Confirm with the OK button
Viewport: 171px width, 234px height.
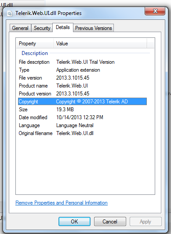(74, 222)
